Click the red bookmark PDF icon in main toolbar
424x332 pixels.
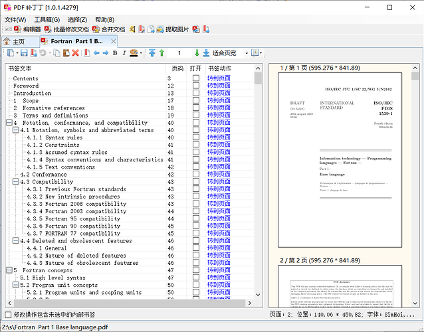coord(142,29)
